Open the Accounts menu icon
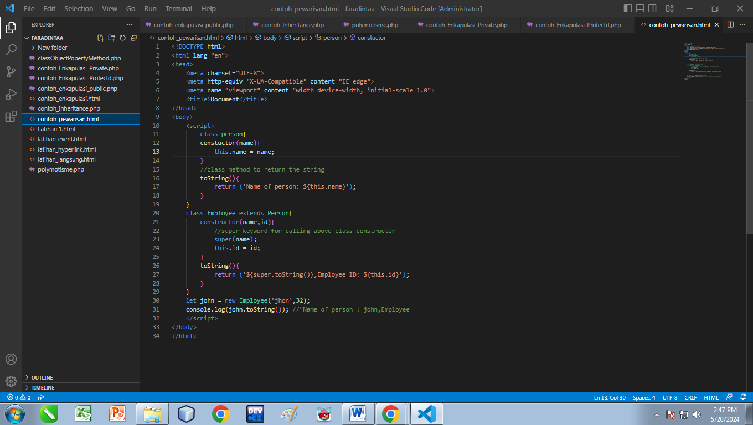The width and height of the screenshot is (753, 425). point(11,359)
